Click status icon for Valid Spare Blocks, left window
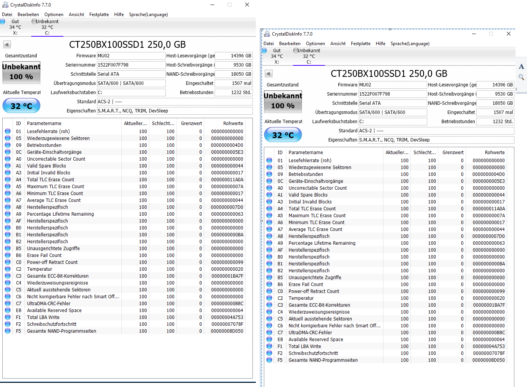The image size is (527, 387). 8,166
